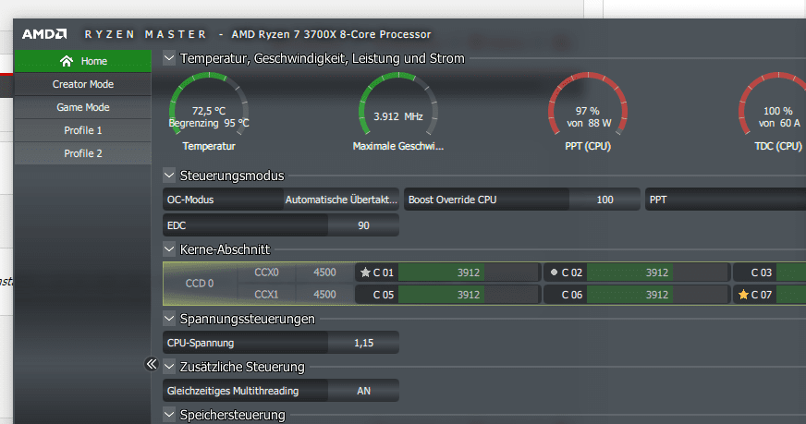
Task: Collapse Temperatur, Geschwindigkeit section
Action: (x=169, y=58)
